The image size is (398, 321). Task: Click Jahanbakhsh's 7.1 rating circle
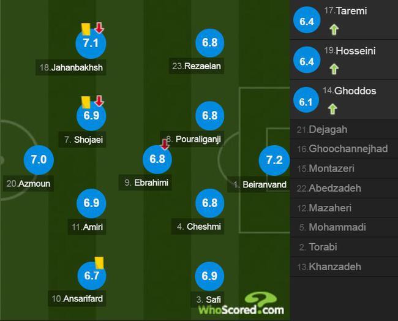tap(91, 43)
